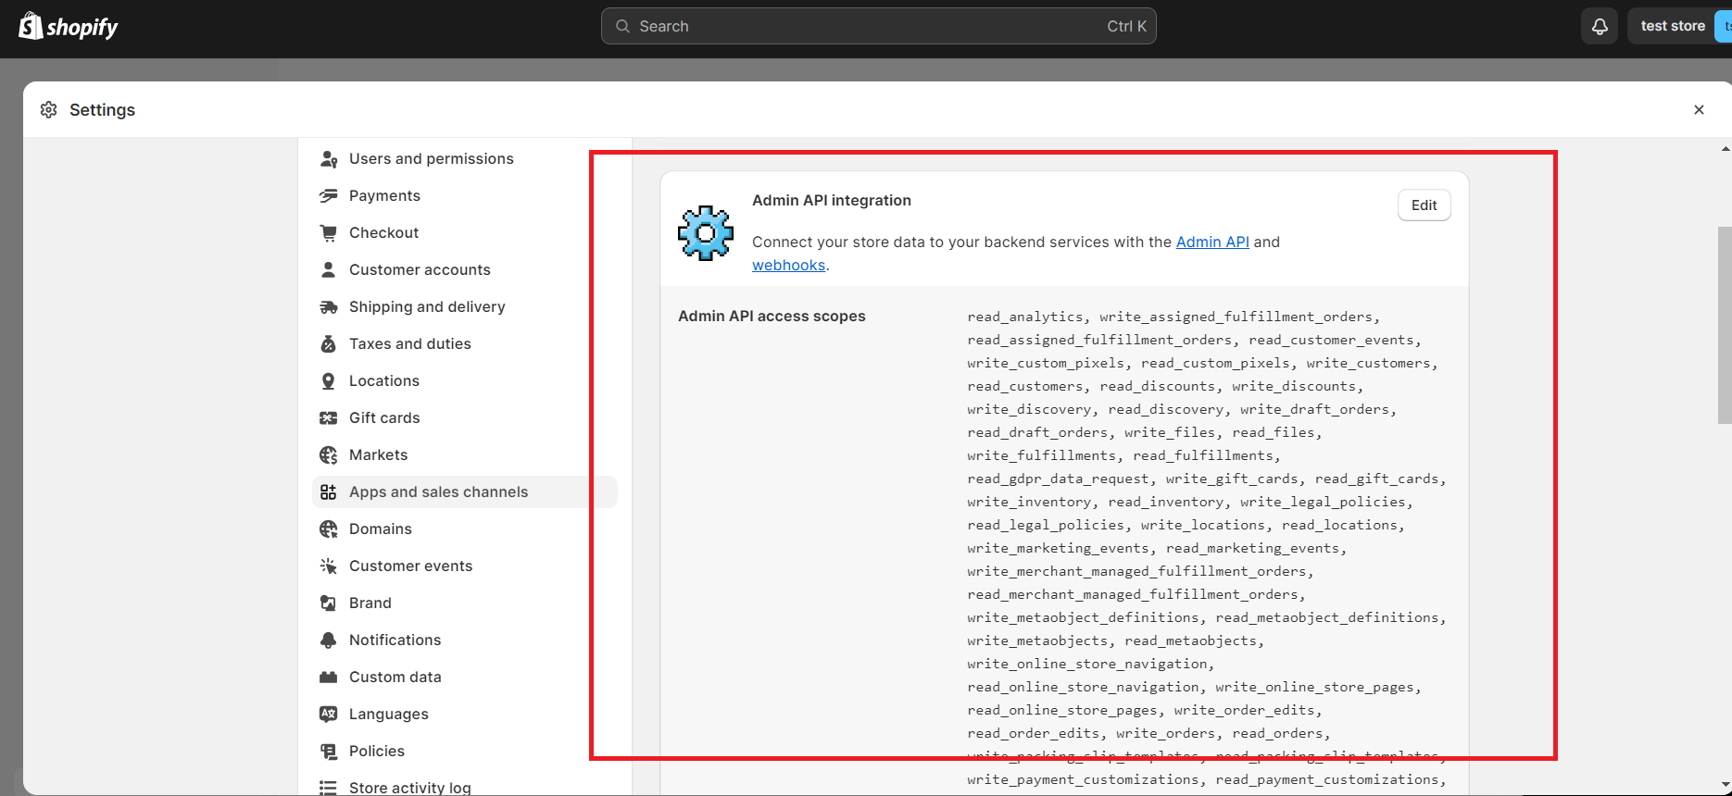The image size is (1732, 796).
Task: Click the Markets globe icon
Action: 328,455
